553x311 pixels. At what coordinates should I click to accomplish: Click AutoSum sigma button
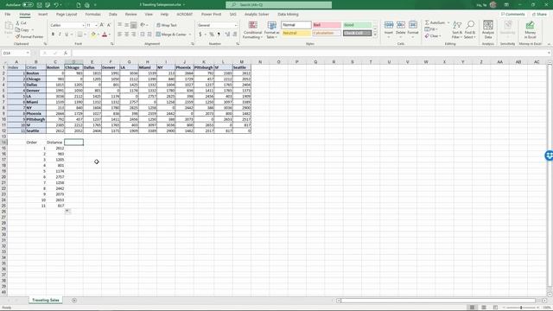pyautogui.click(x=435, y=22)
